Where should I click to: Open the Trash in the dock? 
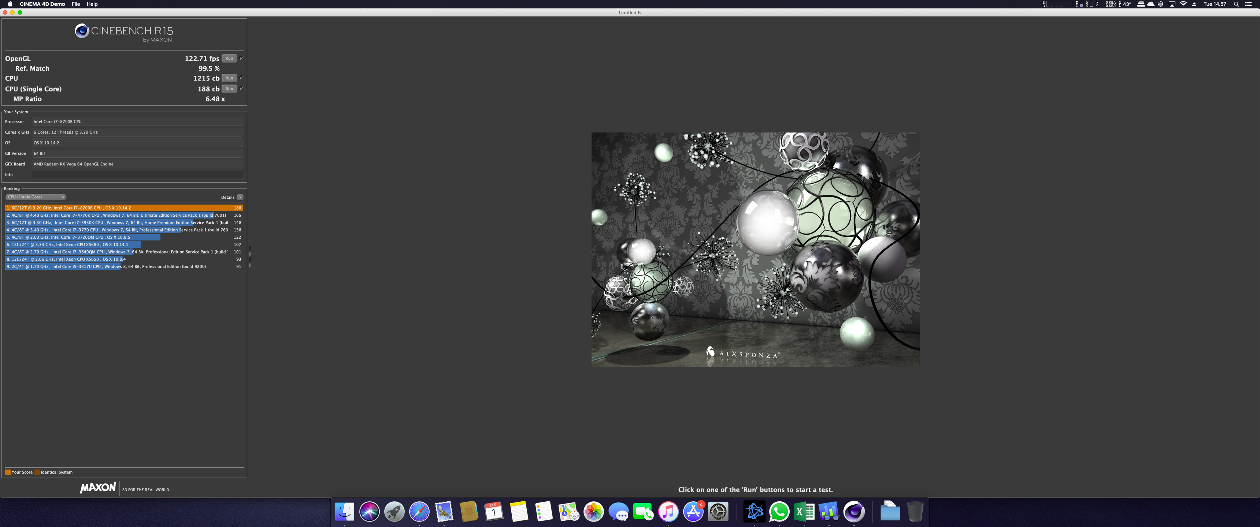(x=915, y=512)
